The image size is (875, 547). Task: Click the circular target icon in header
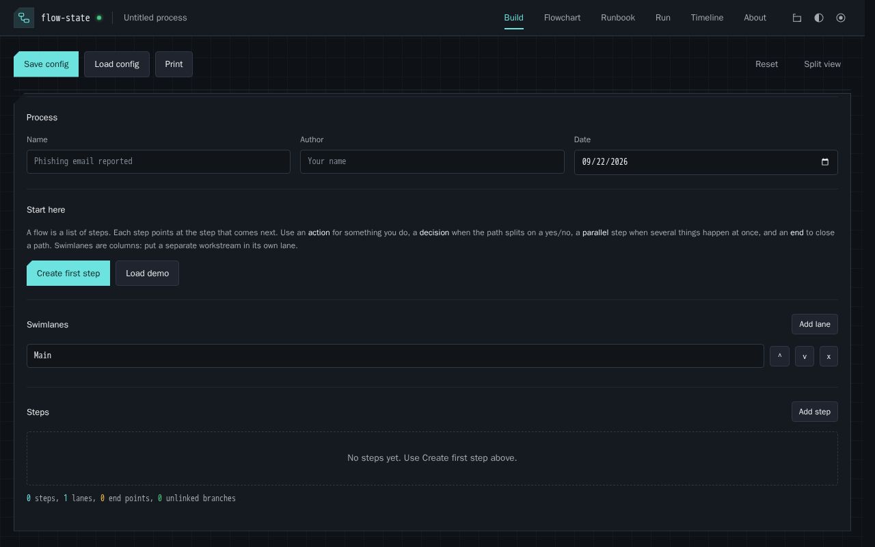pos(841,18)
